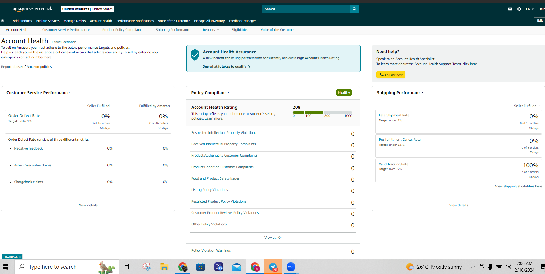This screenshot has height=274, width=545.
Task: Open Microsoft Store from the taskbar
Action: (201, 267)
